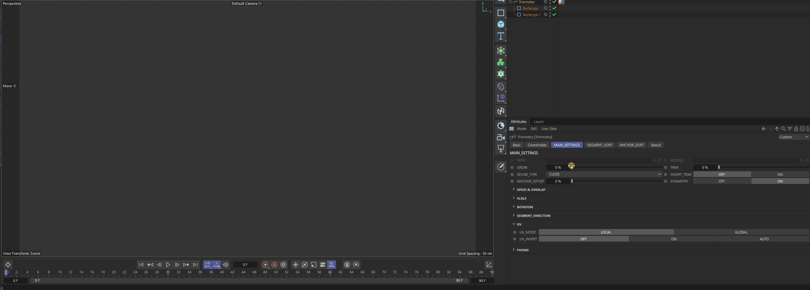Open the Attributes hamburger menu
This screenshot has width=810, height=290.
point(511,129)
